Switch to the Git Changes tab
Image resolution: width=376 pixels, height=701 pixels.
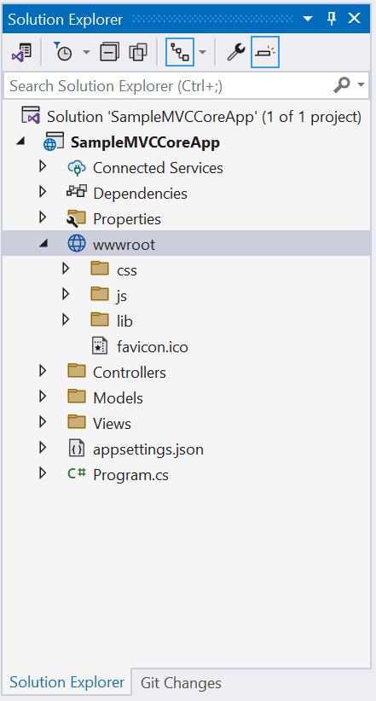(x=181, y=683)
